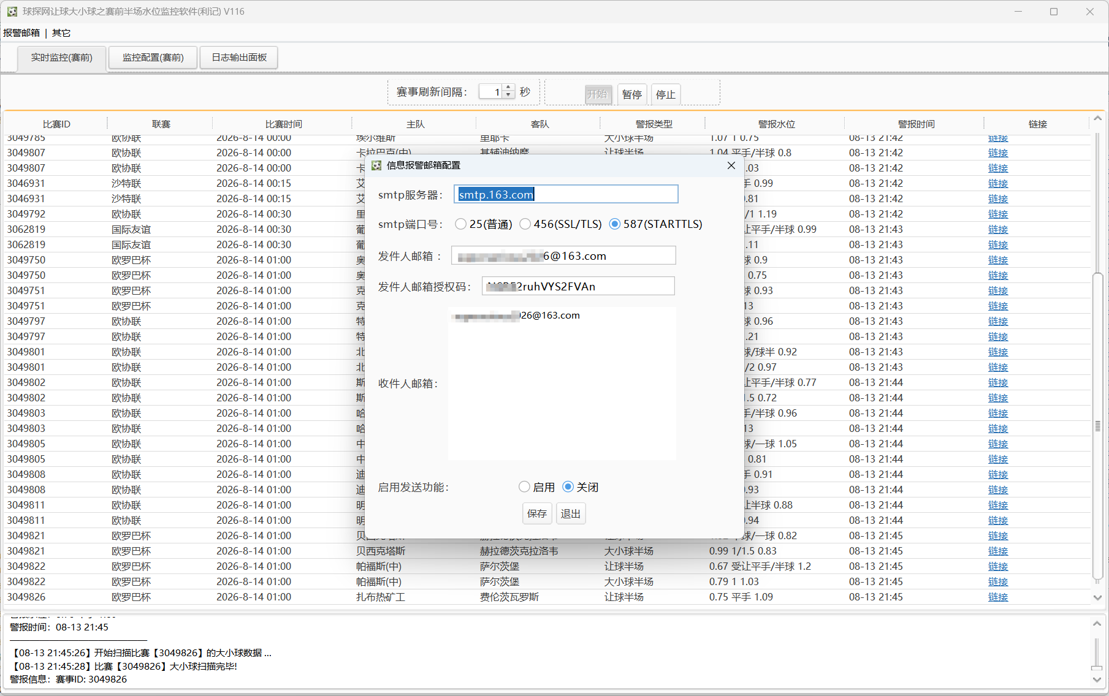
Task: Click log panel scroll down arrow
Action: (x=1097, y=679)
